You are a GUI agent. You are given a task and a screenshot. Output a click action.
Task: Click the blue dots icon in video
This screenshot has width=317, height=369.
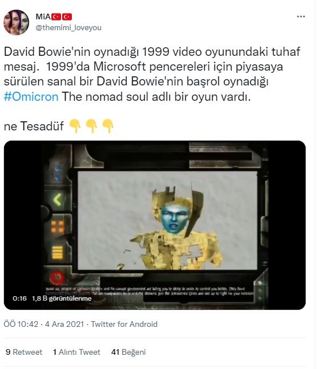tap(58, 173)
